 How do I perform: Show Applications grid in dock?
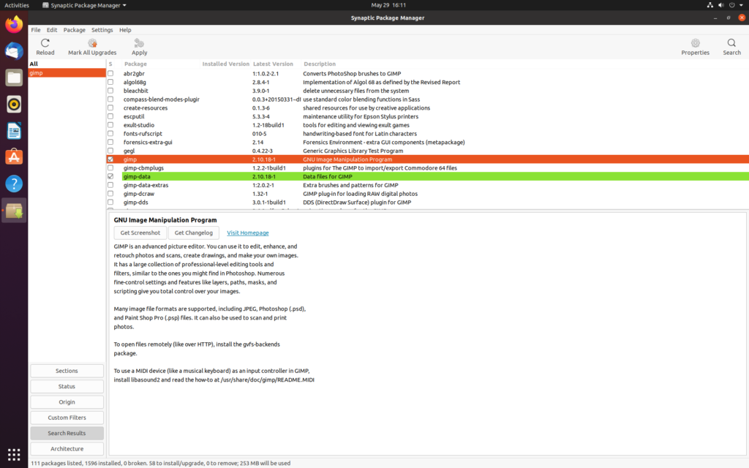click(14, 454)
